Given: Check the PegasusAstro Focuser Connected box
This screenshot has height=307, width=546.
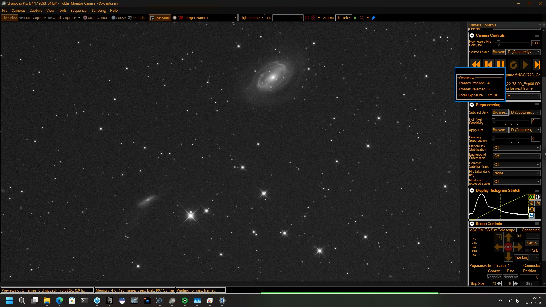Looking at the screenshot, I should pos(520,266).
